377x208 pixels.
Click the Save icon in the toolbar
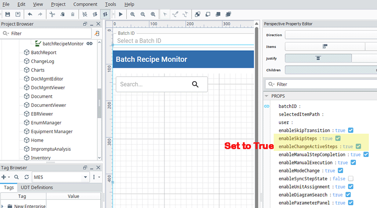click(8, 15)
